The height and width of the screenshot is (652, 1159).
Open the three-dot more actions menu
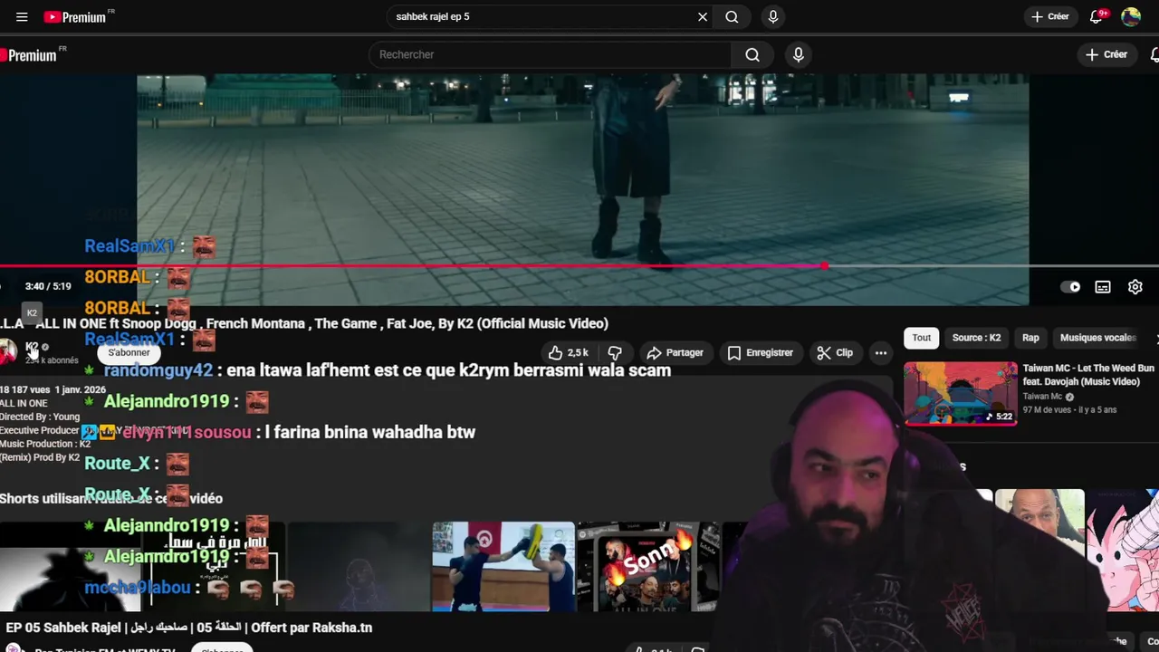click(x=880, y=352)
